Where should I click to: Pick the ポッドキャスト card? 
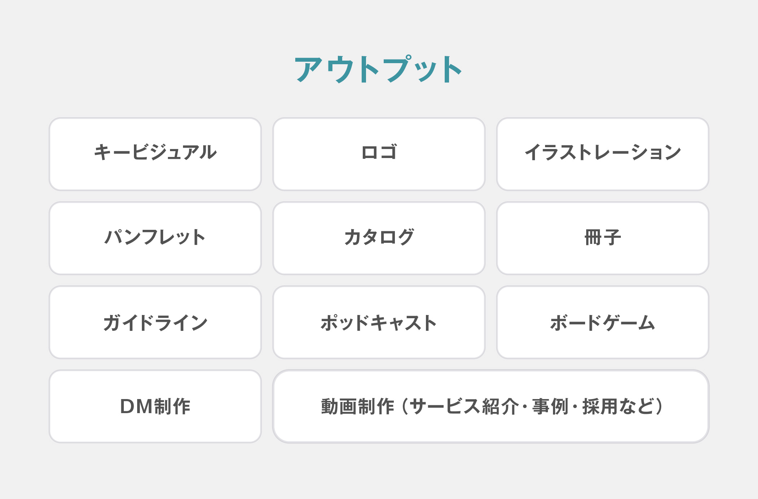point(379,322)
